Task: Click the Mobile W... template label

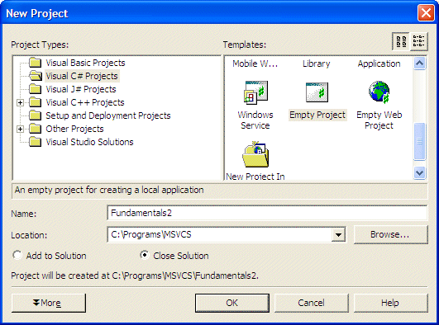Action: point(255,64)
